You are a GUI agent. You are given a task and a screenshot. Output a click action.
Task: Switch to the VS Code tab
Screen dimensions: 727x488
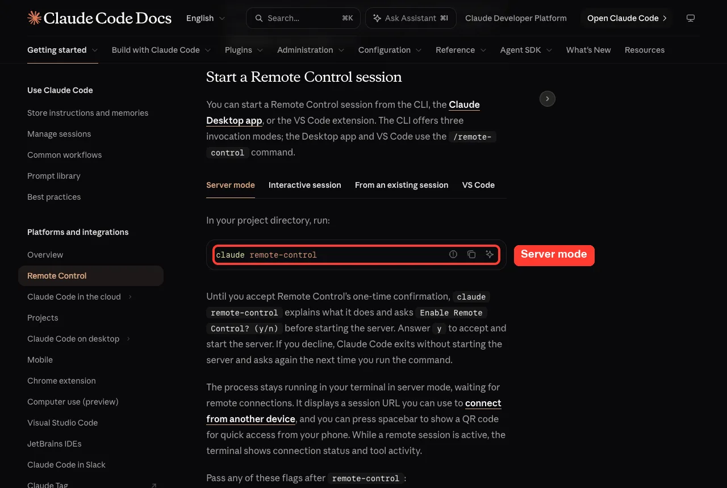478,185
